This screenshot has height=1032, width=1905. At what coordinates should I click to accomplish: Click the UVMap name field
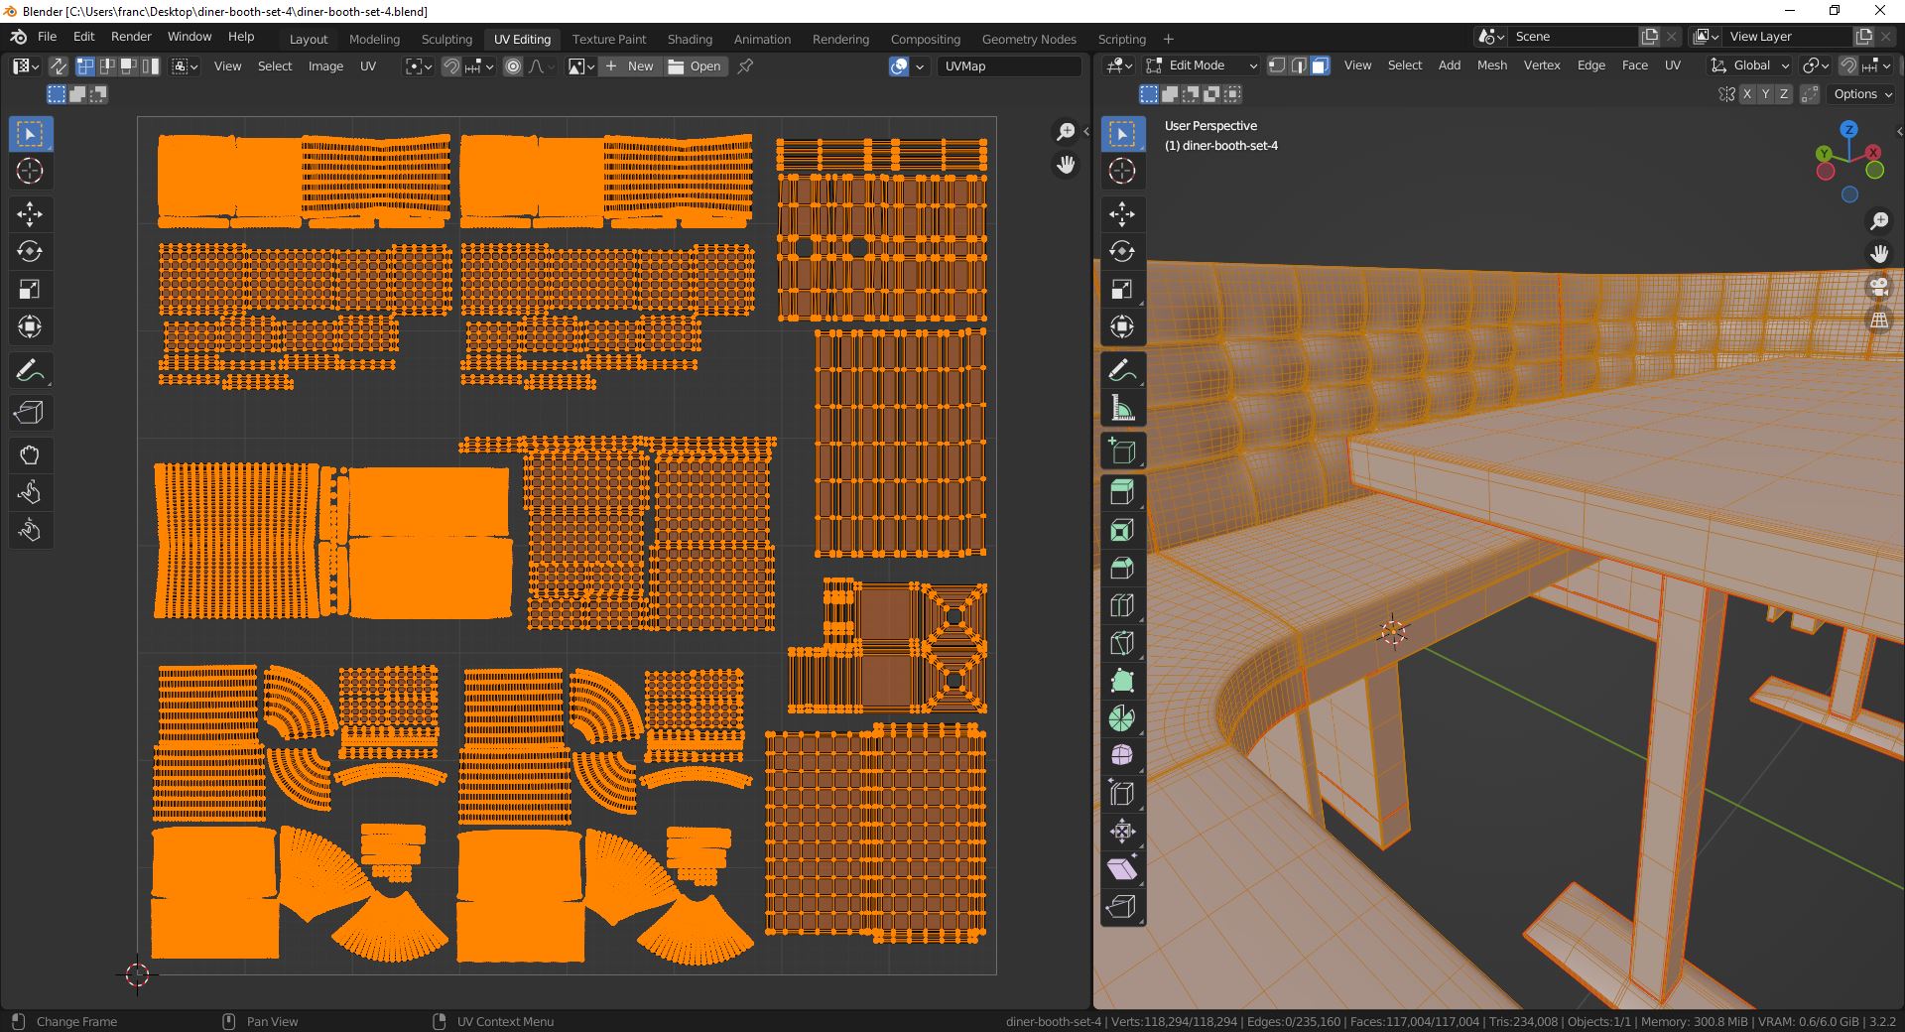tap(1007, 66)
